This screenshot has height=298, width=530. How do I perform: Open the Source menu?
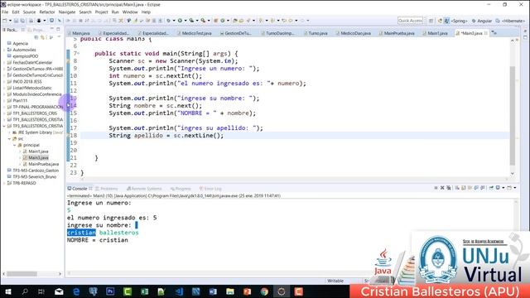pos(29,12)
